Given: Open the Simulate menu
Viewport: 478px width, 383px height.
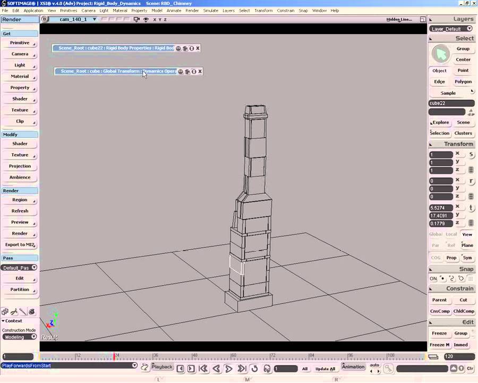Looking at the screenshot, I should coord(211,11).
